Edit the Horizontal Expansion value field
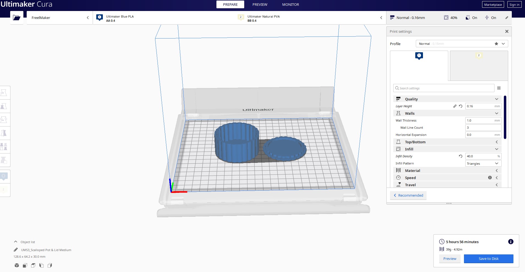The height and width of the screenshot is (272, 525). click(x=483, y=135)
